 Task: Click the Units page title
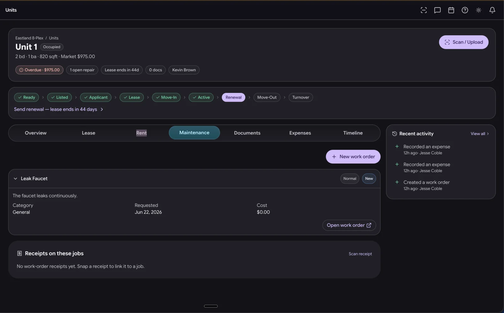(11, 10)
